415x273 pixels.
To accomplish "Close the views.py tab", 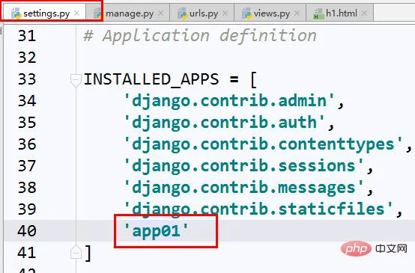I will pos(297,13).
